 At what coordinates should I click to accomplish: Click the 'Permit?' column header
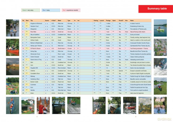tap(121, 20)
